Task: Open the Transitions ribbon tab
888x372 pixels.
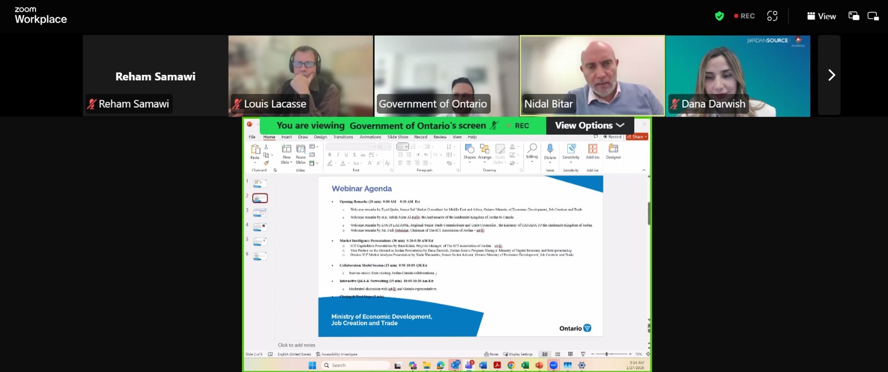Action: click(343, 137)
